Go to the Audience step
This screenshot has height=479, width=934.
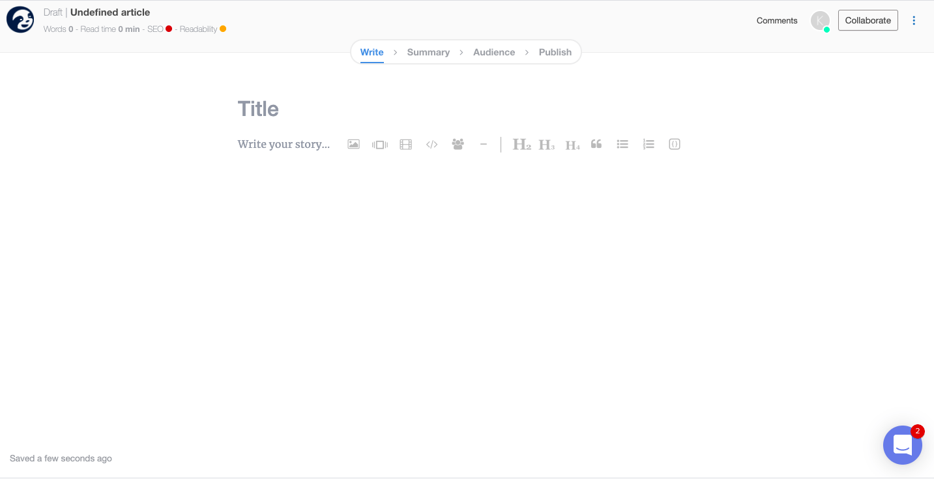click(494, 52)
